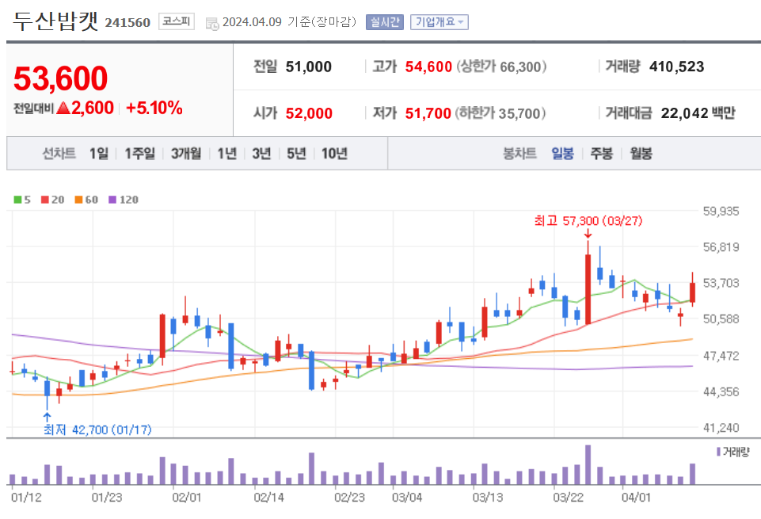This screenshot has height=519, width=761.
Task: Select the 1주일 line chart tab
Action: pyautogui.click(x=140, y=154)
